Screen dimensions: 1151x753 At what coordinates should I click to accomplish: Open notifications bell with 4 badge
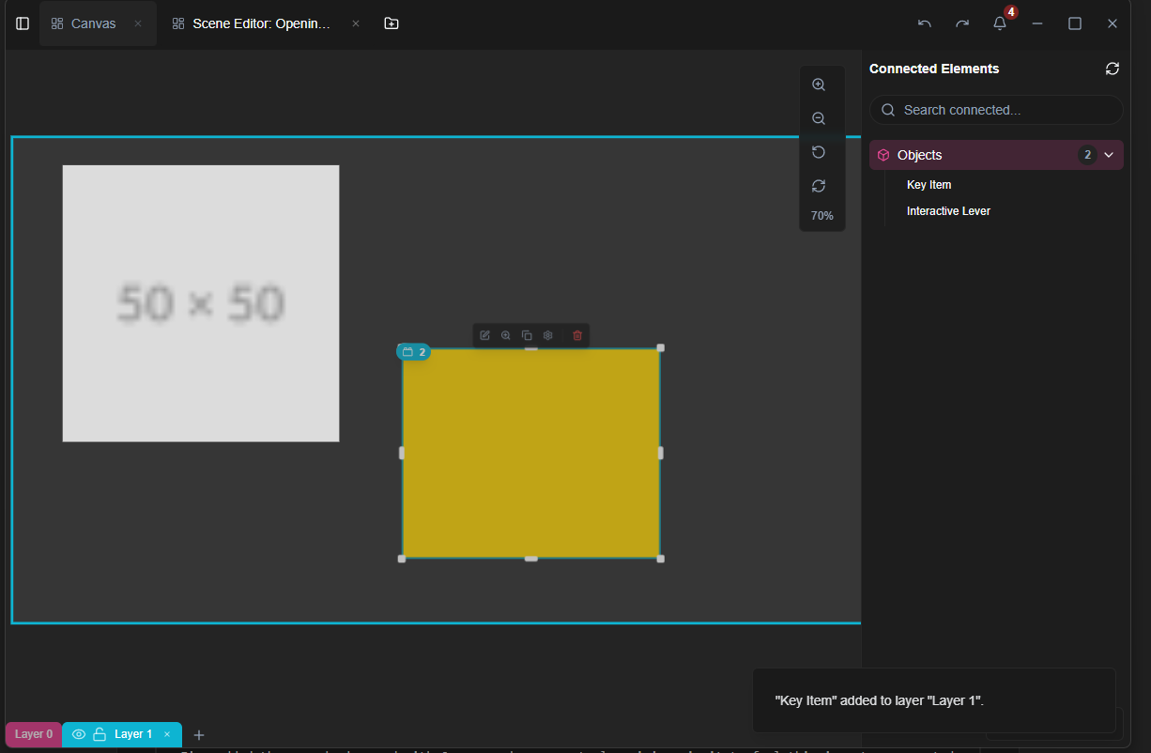click(1000, 23)
